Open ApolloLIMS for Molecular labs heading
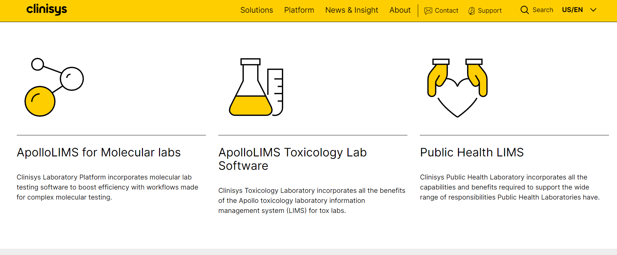Viewport: 617px width, 255px height. tap(99, 152)
